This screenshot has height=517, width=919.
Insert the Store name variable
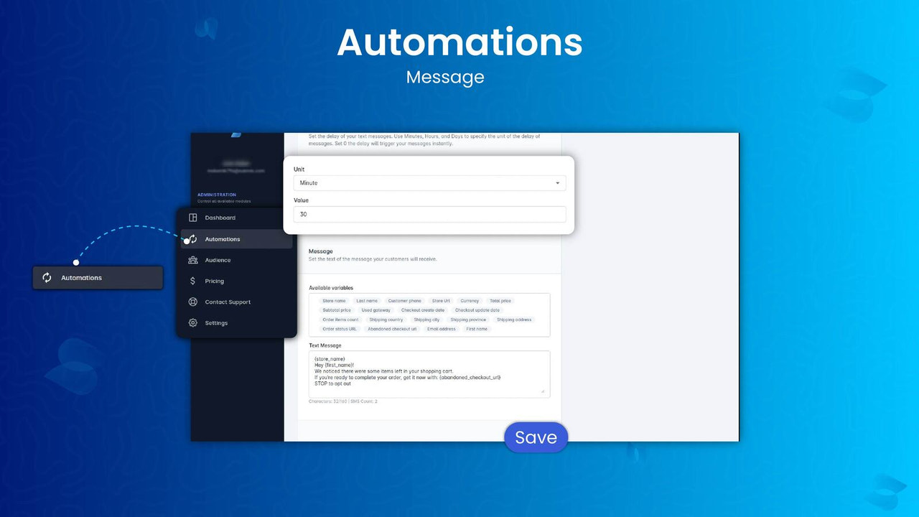point(334,301)
